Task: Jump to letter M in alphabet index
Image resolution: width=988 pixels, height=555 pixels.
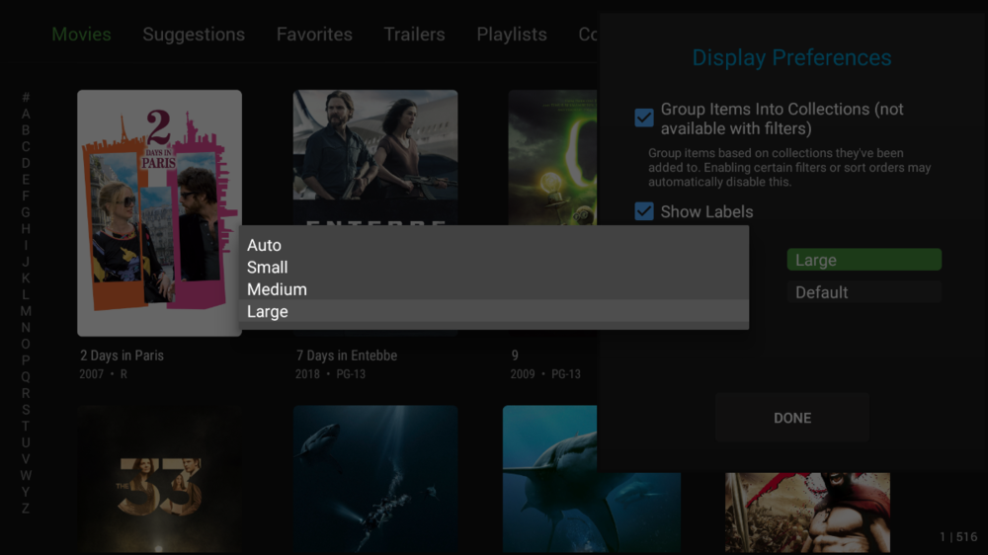Action: pyautogui.click(x=26, y=311)
